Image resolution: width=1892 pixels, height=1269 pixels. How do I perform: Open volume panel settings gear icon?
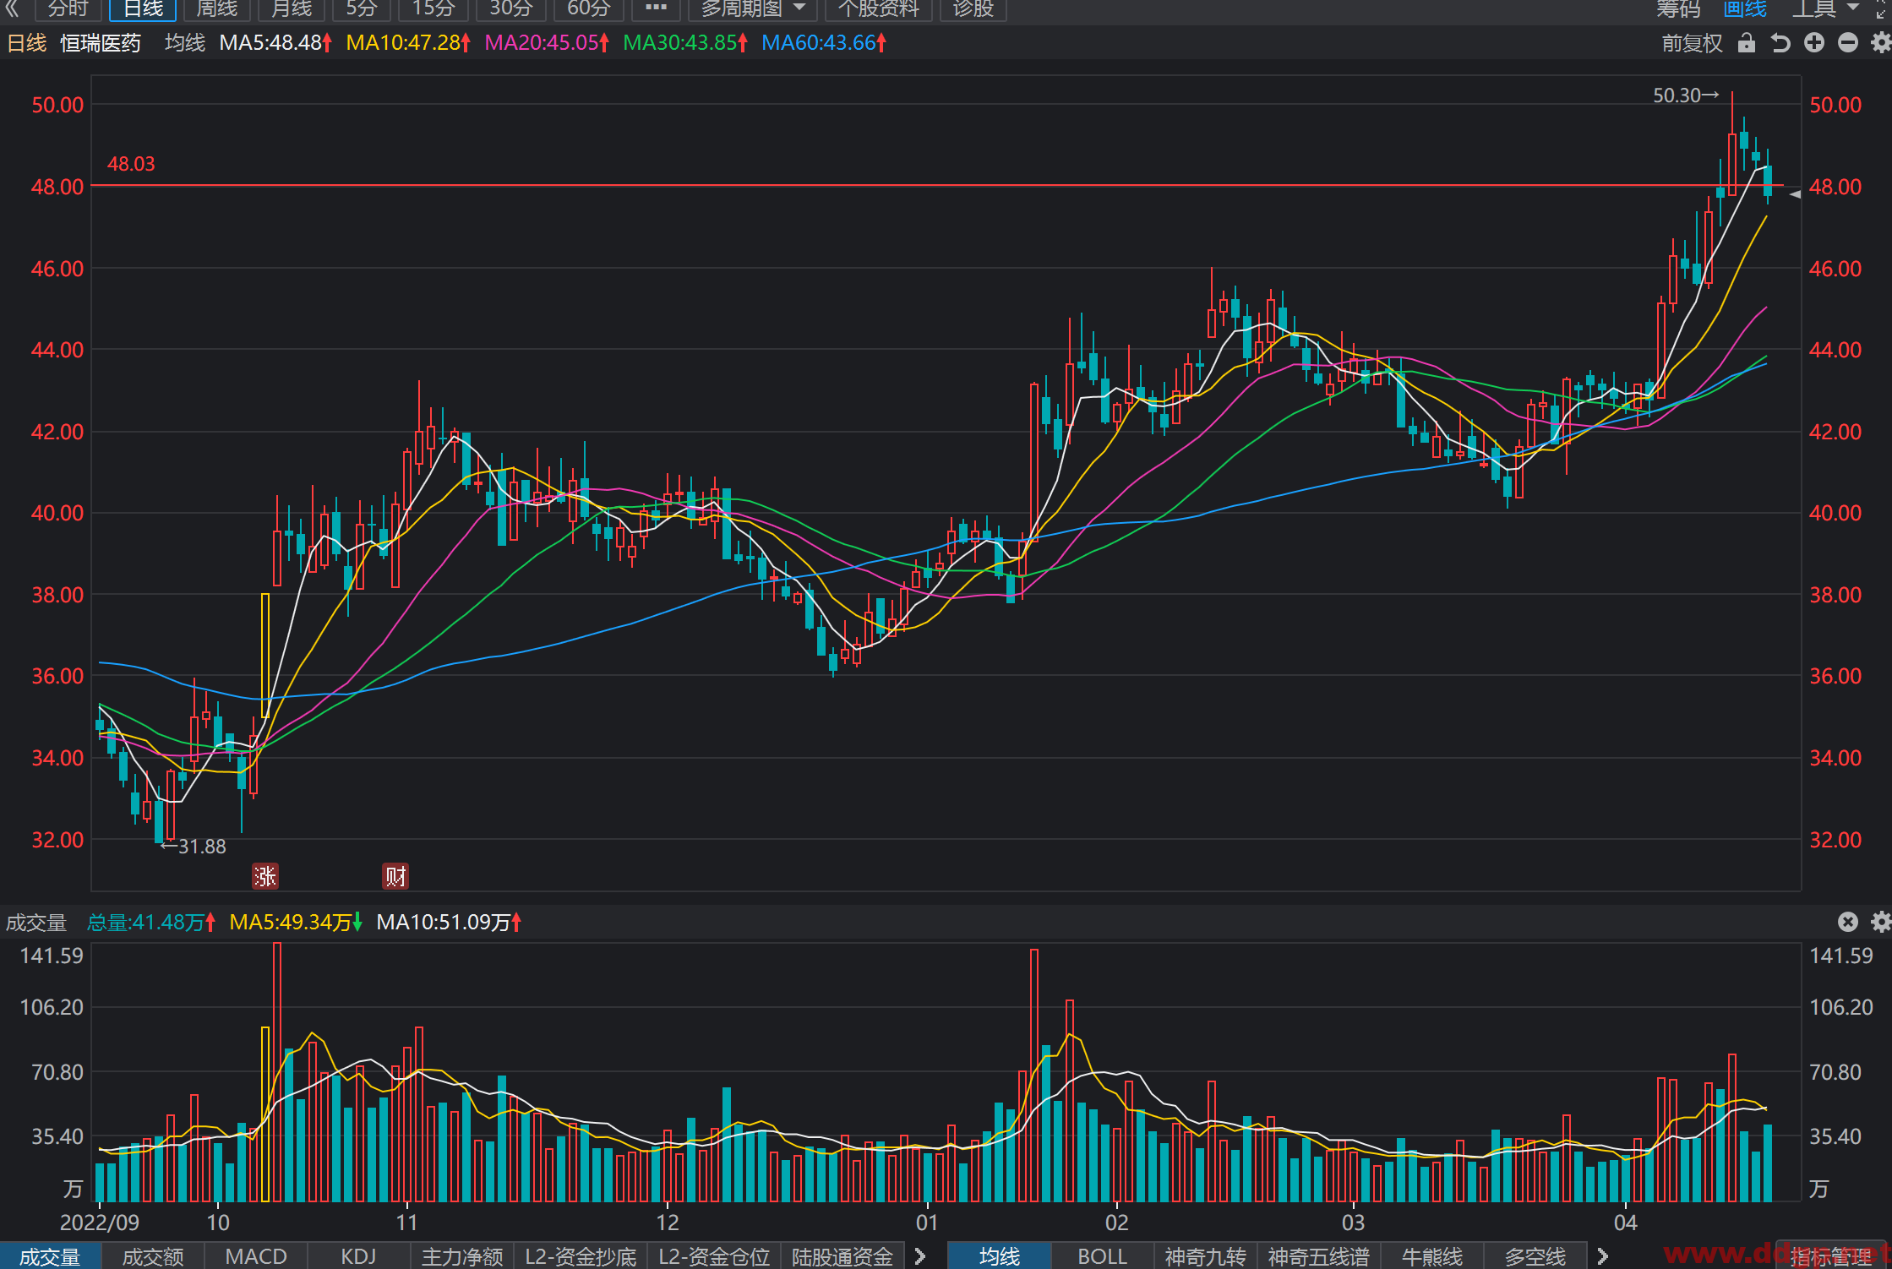[1881, 922]
